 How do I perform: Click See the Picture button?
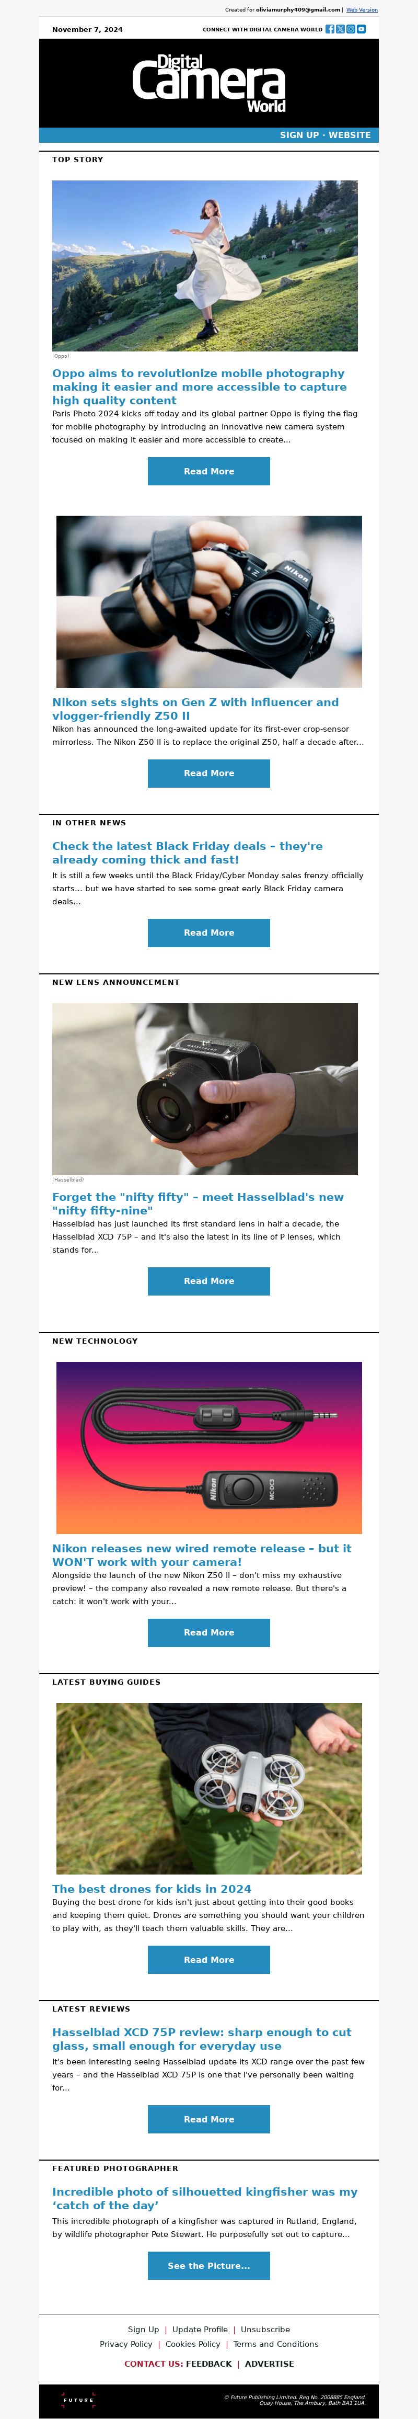click(209, 2266)
